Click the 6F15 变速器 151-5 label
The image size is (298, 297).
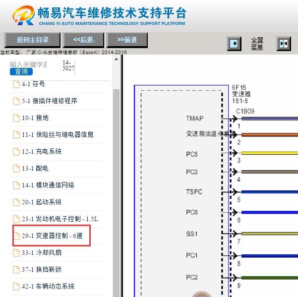pos(241,94)
